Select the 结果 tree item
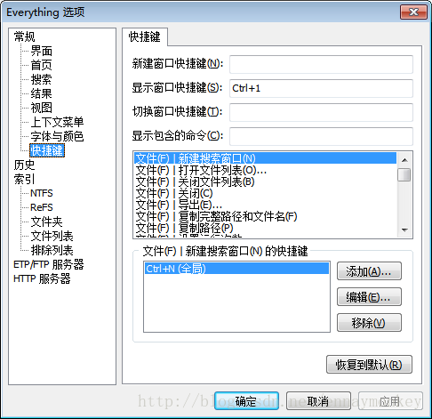 pos(42,93)
